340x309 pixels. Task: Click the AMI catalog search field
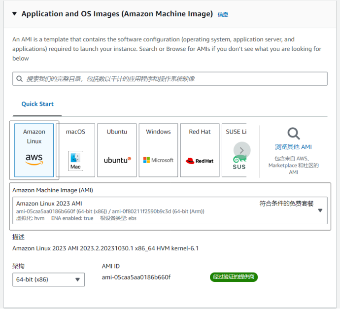click(170, 79)
